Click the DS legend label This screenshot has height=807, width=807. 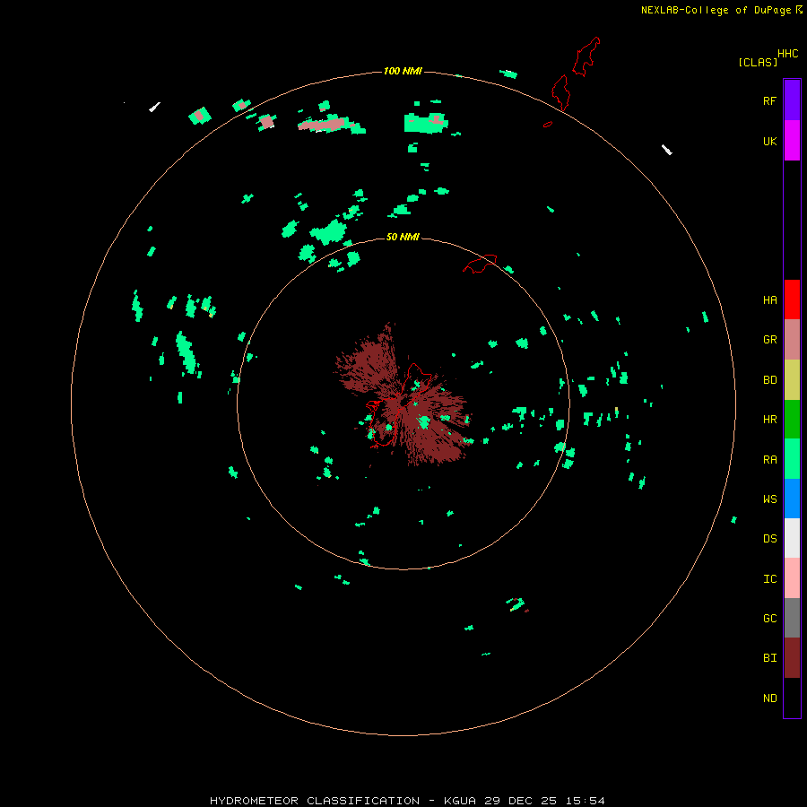click(x=769, y=539)
